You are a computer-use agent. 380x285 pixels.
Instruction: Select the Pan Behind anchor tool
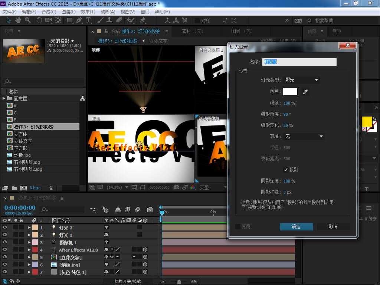pos(58,20)
